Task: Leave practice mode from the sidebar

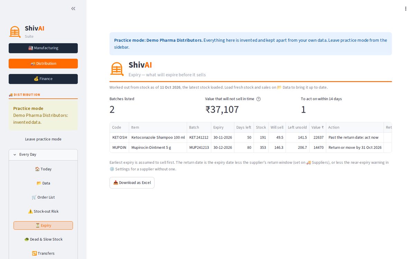Action: click(x=43, y=139)
